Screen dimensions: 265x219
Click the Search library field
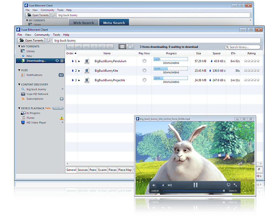tap(243, 47)
